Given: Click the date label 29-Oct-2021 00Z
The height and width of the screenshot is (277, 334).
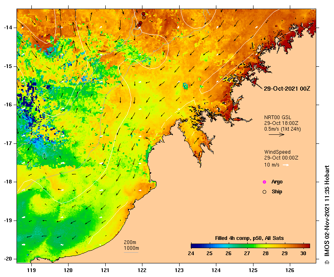Looking at the screenshot, I should click(287, 89).
